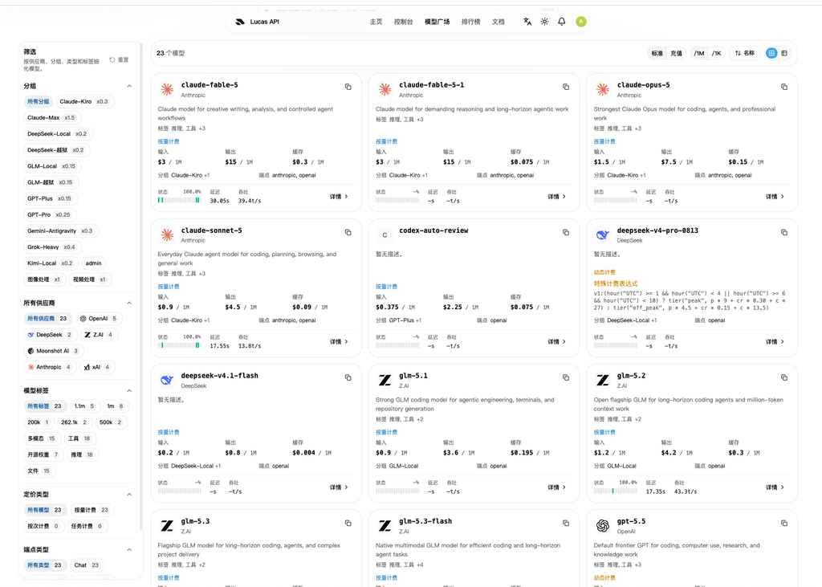Screen dimensions: 822x587
Task: Copy the gpt-5.5 model name
Action: [783, 523]
